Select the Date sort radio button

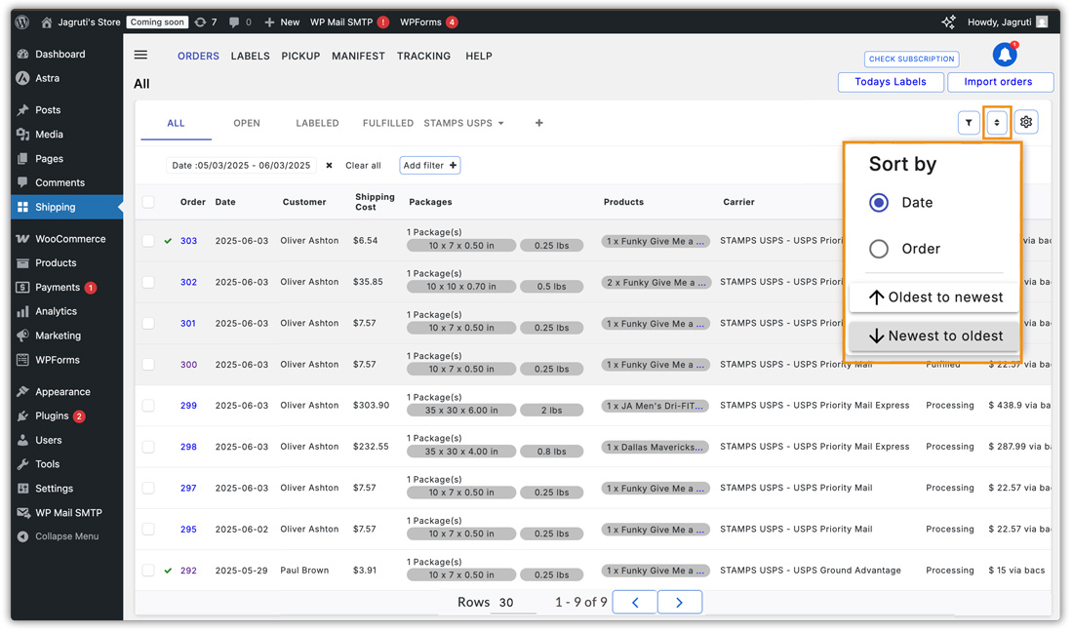click(x=879, y=203)
